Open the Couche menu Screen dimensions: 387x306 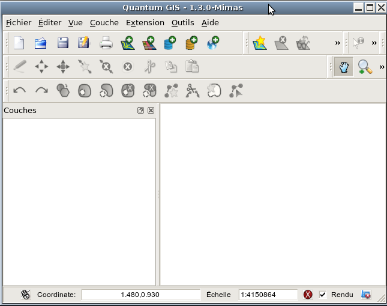coord(104,22)
